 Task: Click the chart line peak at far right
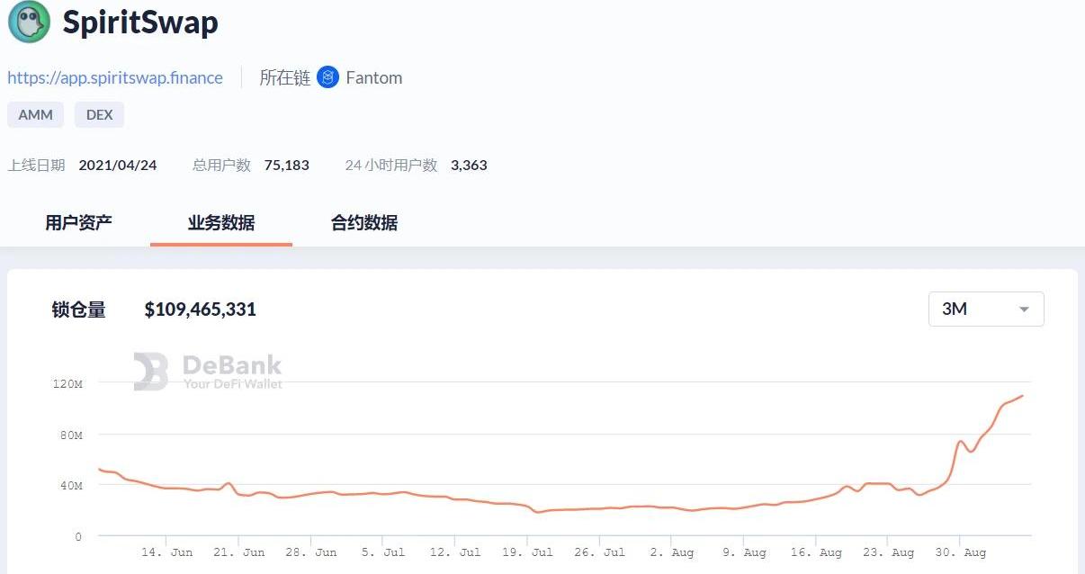1022,396
